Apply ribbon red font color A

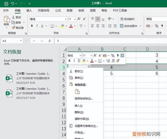pos(71,26)
